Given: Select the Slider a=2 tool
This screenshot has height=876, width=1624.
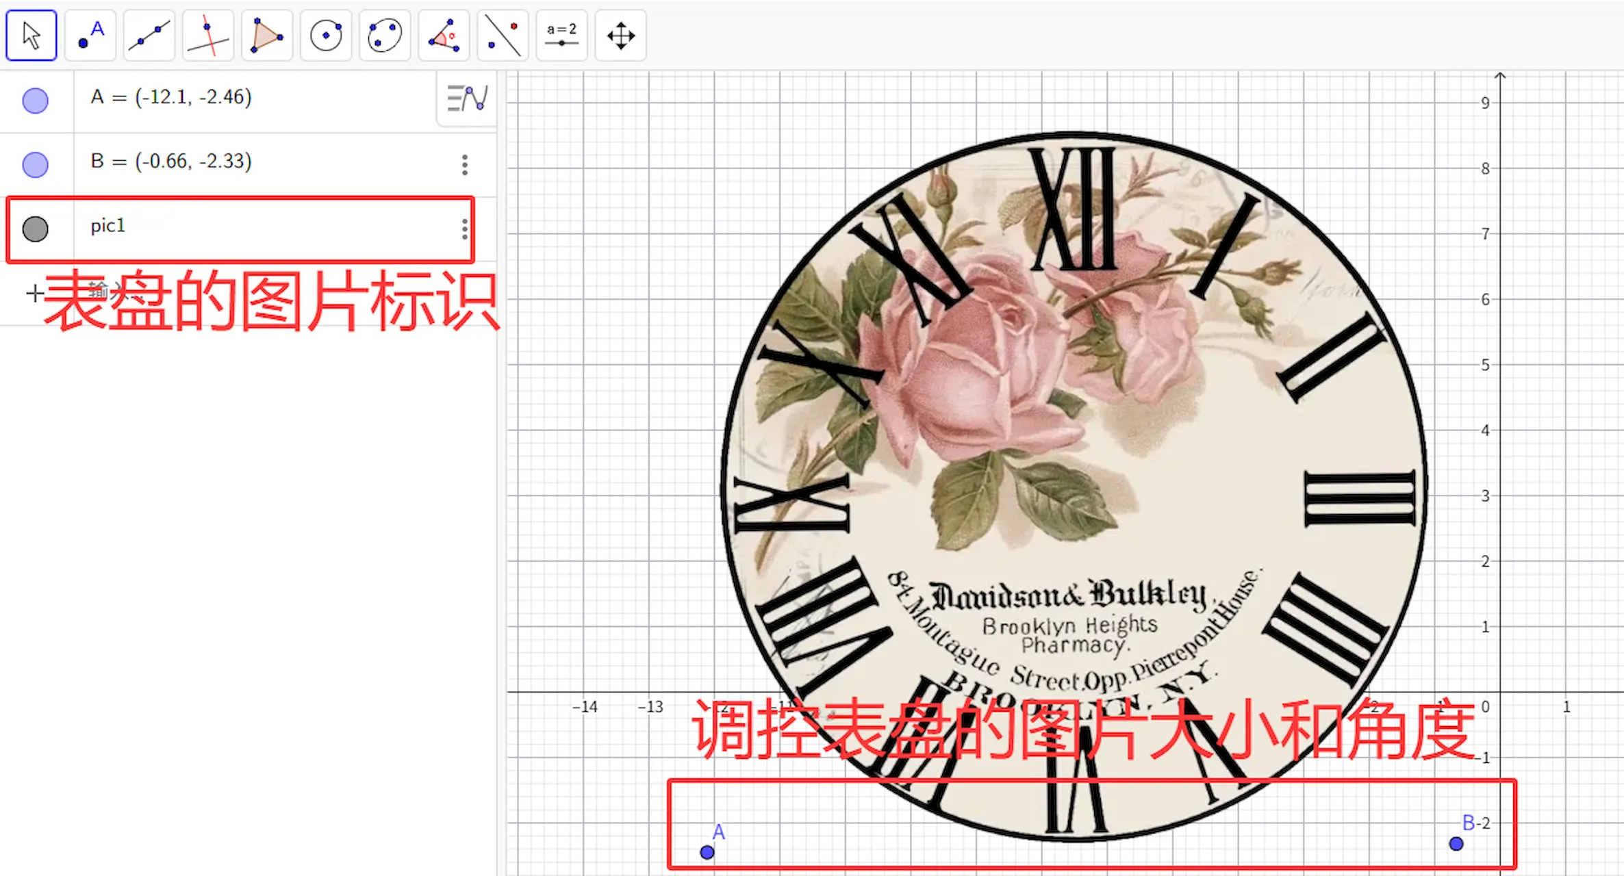Looking at the screenshot, I should point(561,36).
